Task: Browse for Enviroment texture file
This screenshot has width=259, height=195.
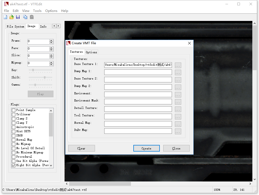Action: (178, 95)
